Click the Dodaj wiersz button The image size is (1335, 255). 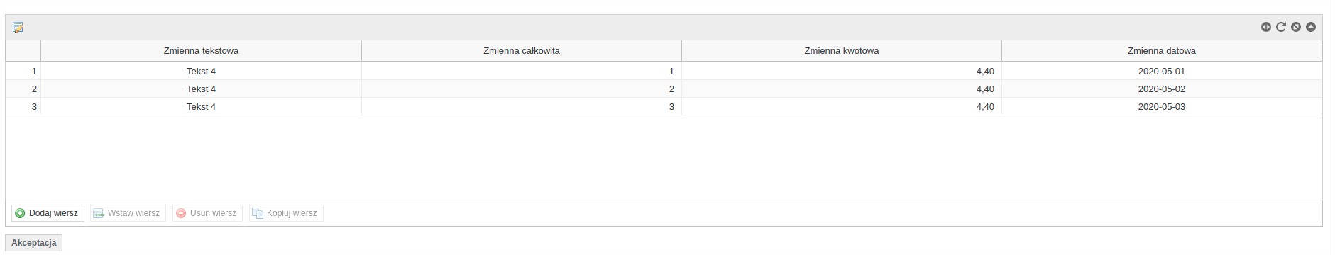48,213
